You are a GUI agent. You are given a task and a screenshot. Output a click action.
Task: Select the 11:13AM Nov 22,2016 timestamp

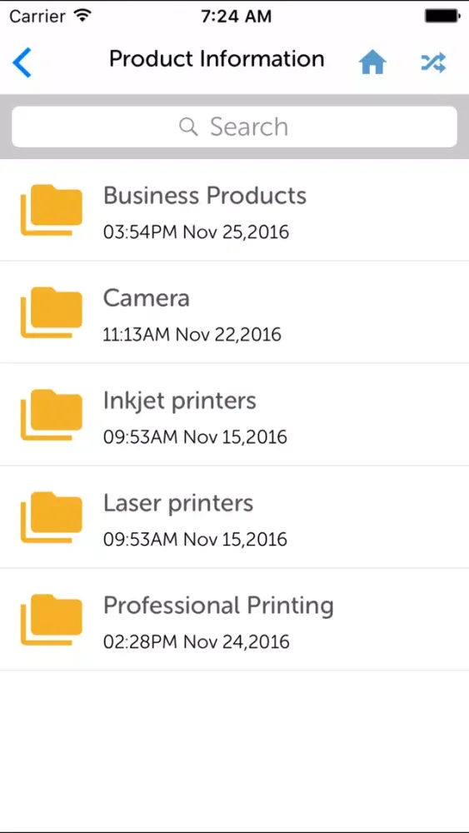coord(192,335)
